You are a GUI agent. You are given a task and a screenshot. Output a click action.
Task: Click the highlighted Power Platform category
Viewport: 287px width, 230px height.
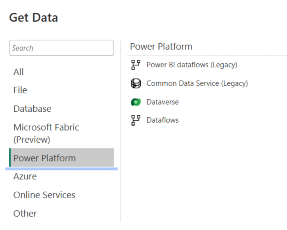(44, 158)
